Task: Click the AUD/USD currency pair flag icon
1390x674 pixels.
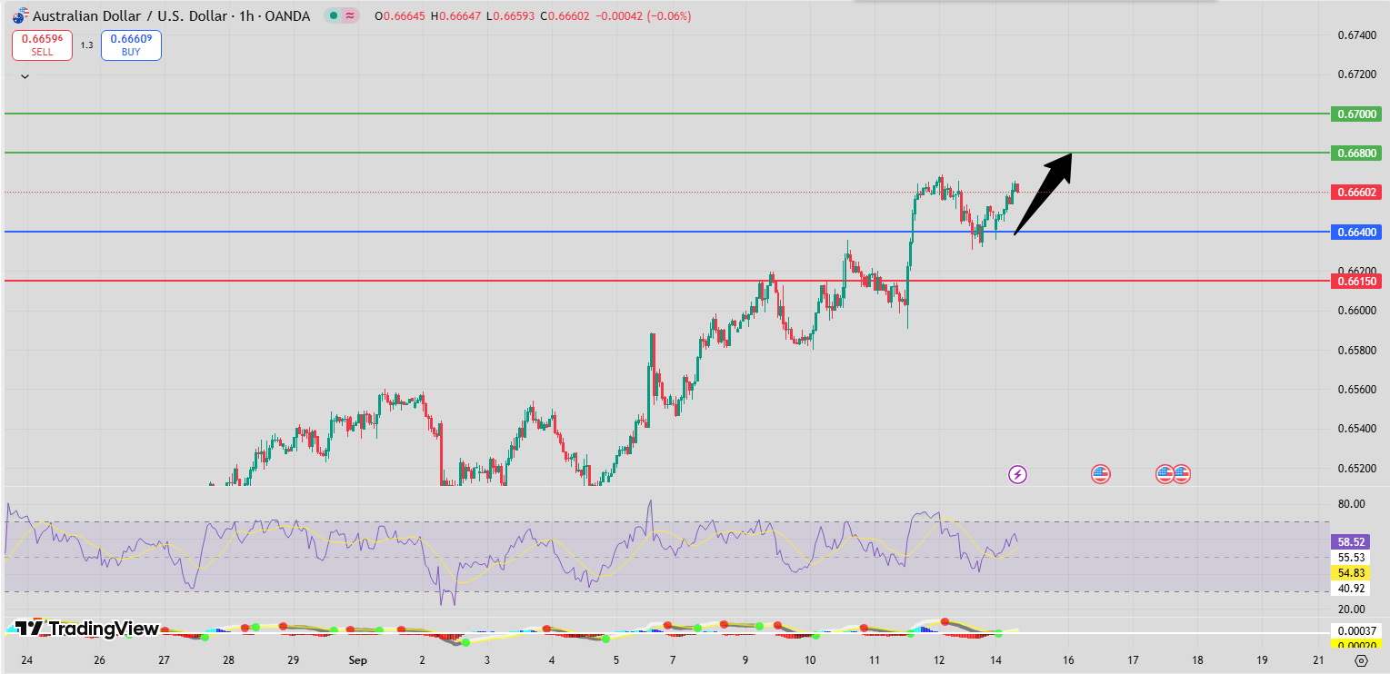Action: pyautogui.click(x=19, y=16)
